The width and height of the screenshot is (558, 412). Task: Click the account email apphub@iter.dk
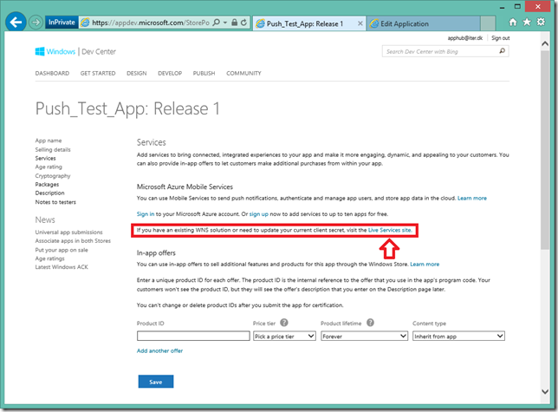point(465,38)
